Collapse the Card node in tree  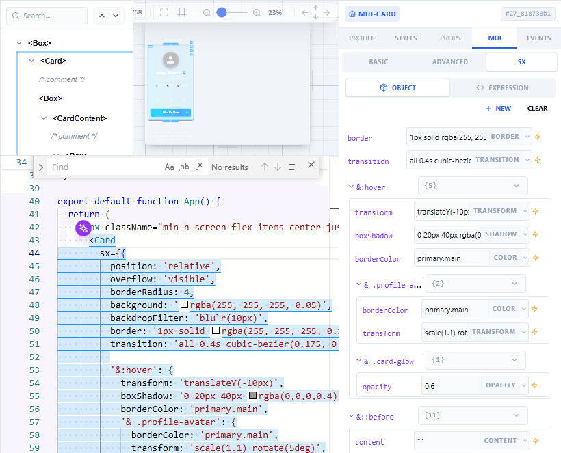[31, 61]
